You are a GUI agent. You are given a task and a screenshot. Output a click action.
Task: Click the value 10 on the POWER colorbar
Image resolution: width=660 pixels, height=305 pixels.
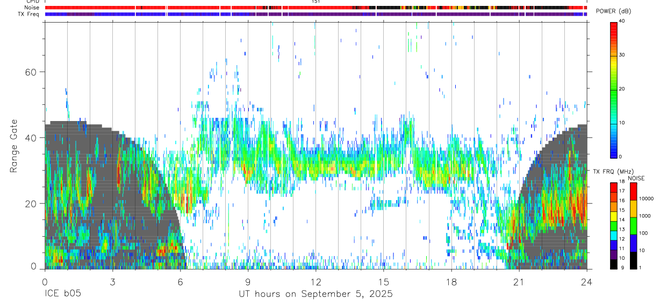tap(622, 123)
